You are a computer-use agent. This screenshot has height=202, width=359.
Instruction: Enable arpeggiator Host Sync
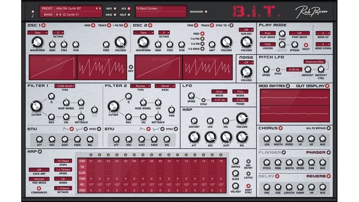coord(248,186)
